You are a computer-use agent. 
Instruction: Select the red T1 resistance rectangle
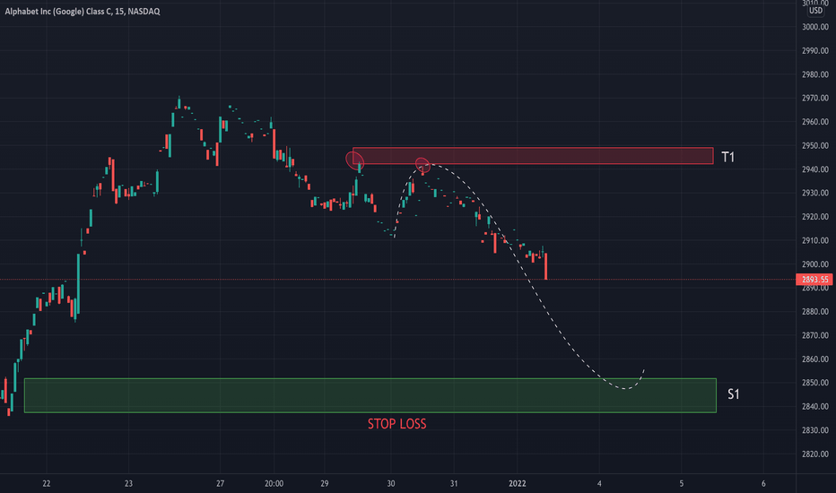tap(533, 156)
